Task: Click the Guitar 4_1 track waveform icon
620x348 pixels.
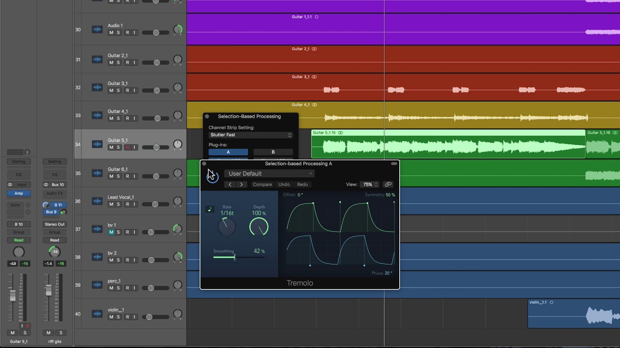Action: (x=97, y=116)
